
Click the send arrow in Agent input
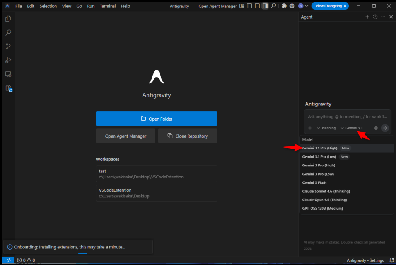[x=385, y=128]
